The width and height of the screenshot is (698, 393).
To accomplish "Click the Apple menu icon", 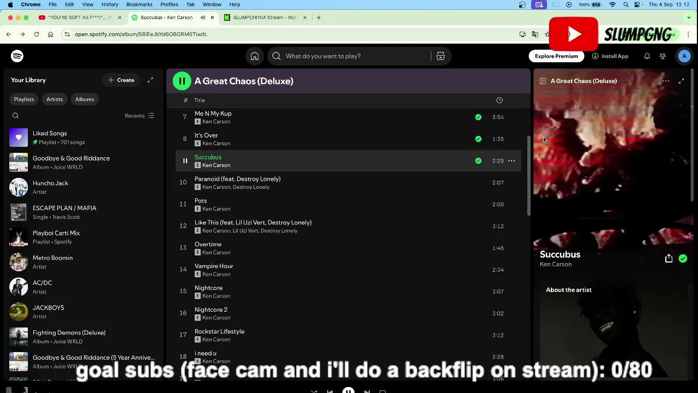I will click(x=10, y=4).
